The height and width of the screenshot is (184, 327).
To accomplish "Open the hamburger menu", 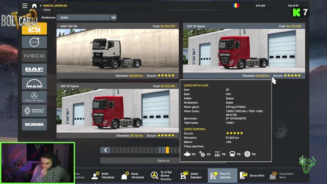I will pos(25,6).
